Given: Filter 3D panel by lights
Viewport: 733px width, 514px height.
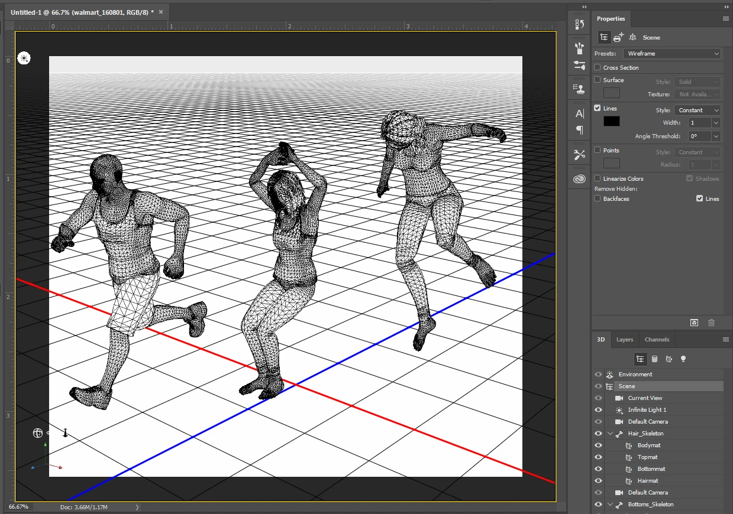Looking at the screenshot, I should click(x=683, y=359).
